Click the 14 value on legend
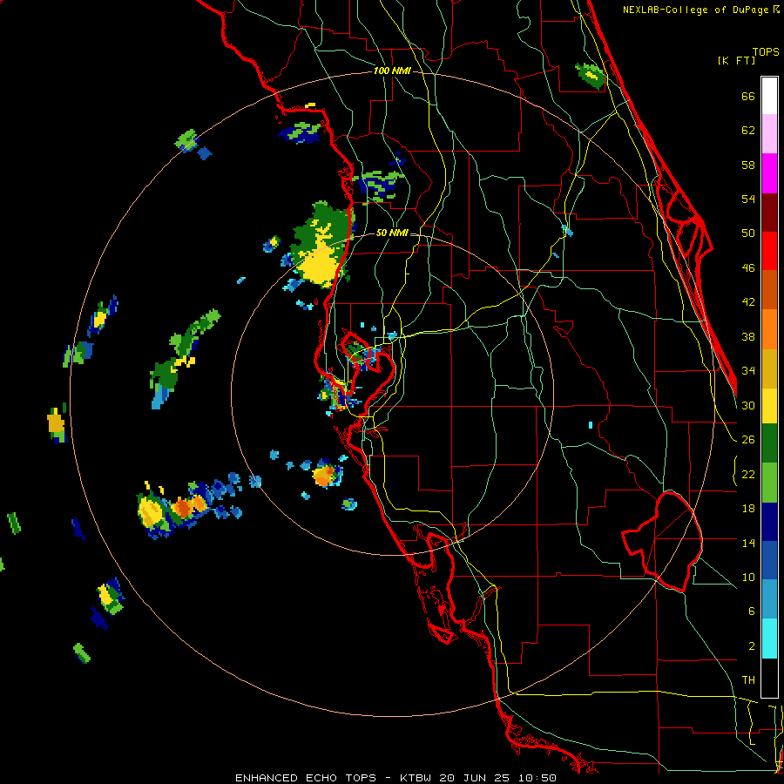 [748, 543]
